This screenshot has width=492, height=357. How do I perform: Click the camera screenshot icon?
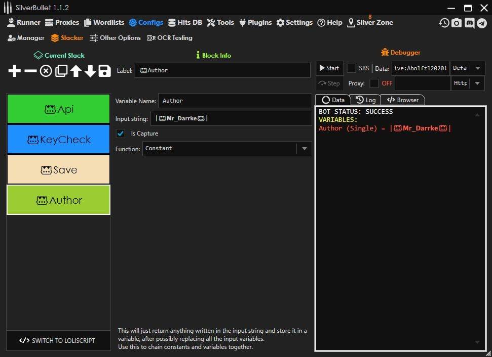(x=457, y=23)
